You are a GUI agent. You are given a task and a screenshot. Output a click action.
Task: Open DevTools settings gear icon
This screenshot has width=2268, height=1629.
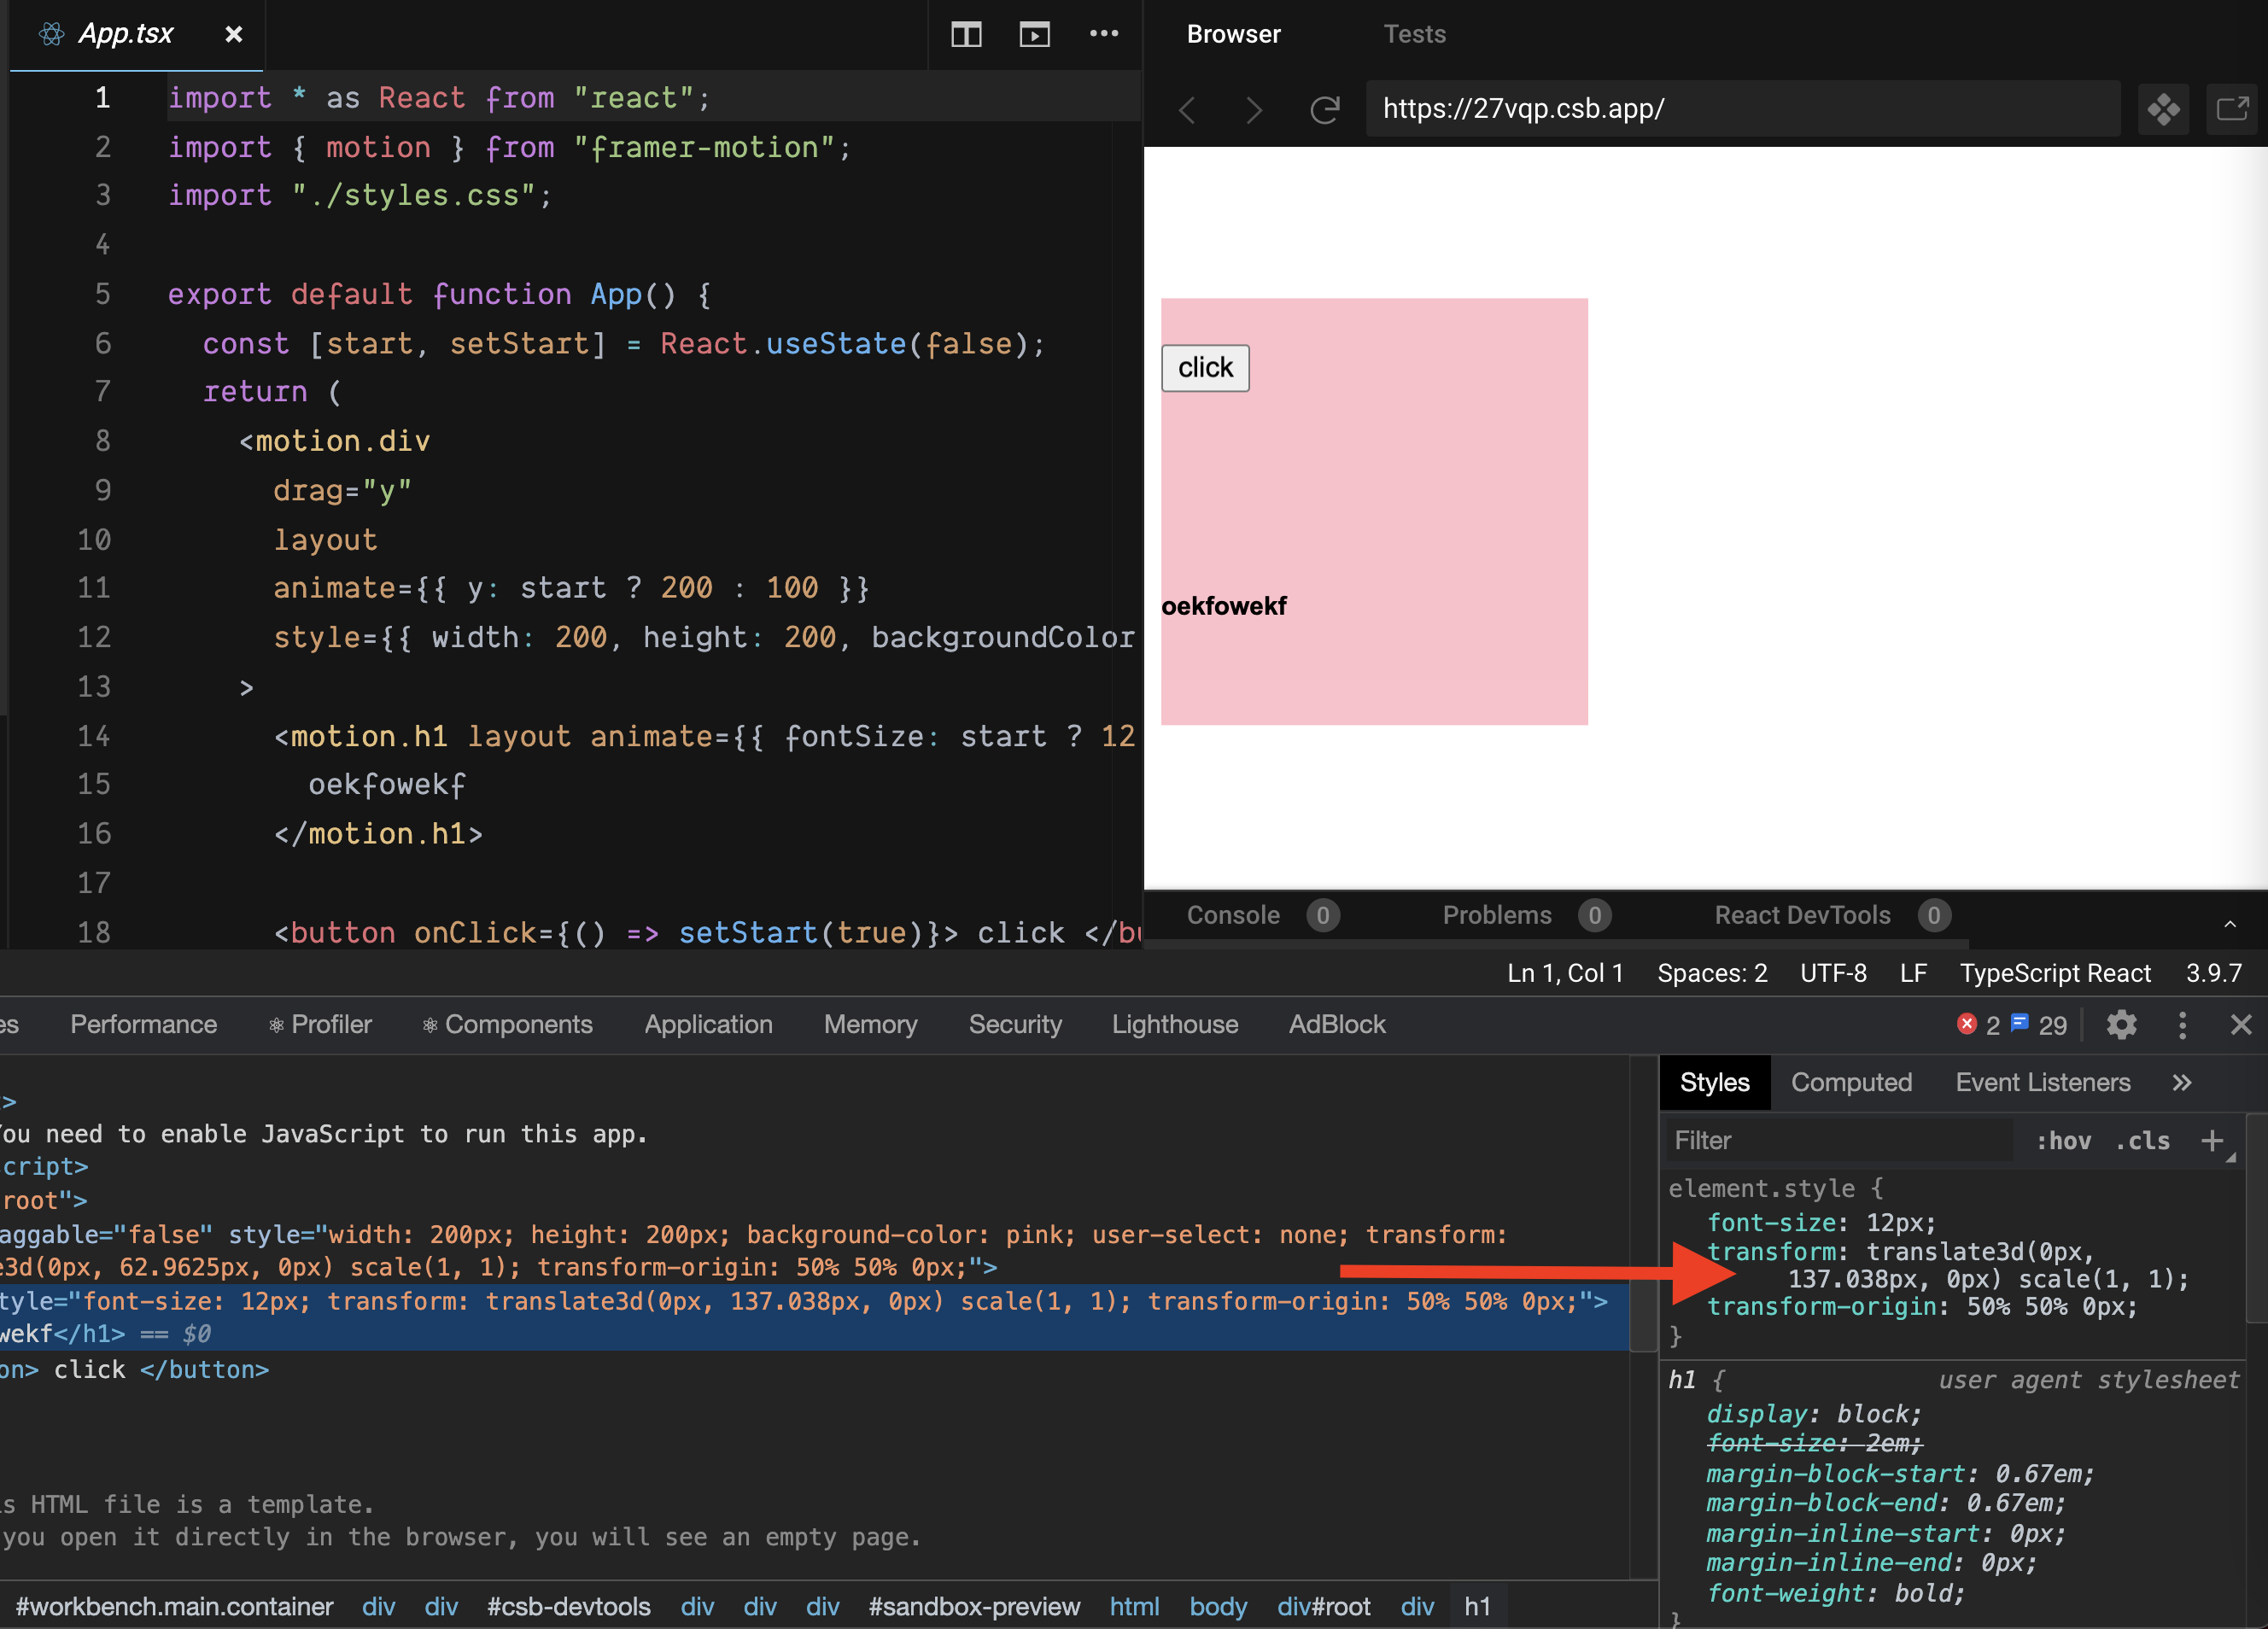tap(2122, 1024)
